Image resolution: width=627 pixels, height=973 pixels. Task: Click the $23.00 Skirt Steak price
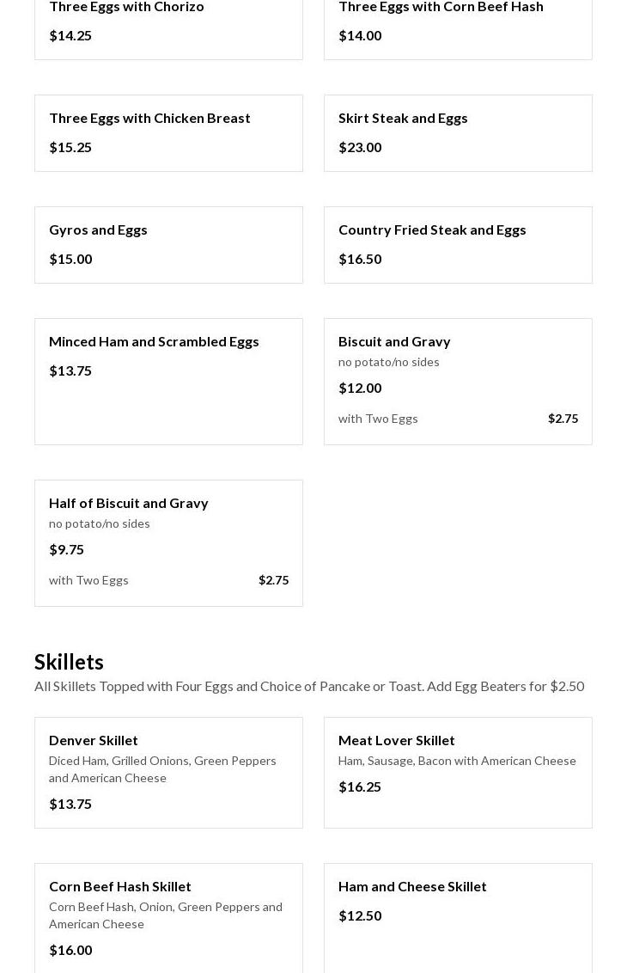pos(360,147)
